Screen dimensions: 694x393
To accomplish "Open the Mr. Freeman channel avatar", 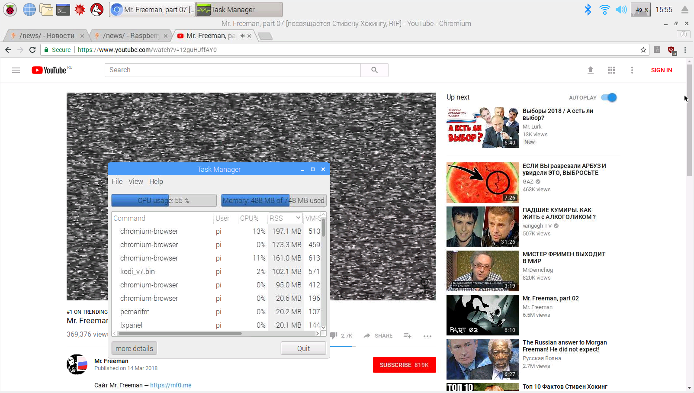I will click(77, 364).
